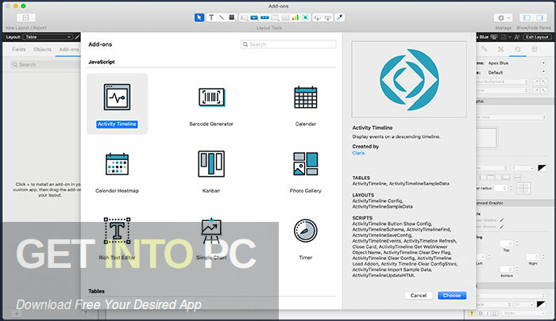Toggle underline text formatting

[493, 313]
